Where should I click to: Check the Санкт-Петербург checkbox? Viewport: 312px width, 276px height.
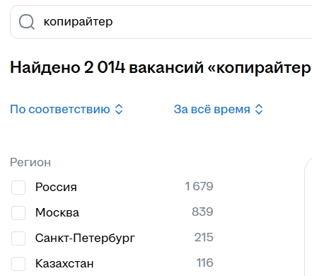pyautogui.click(x=18, y=238)
